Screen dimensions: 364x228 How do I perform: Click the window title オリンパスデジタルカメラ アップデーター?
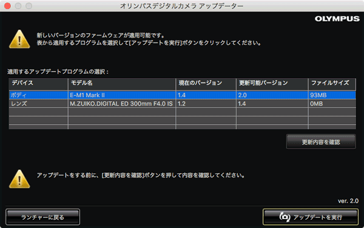click(x=182, y=6)
